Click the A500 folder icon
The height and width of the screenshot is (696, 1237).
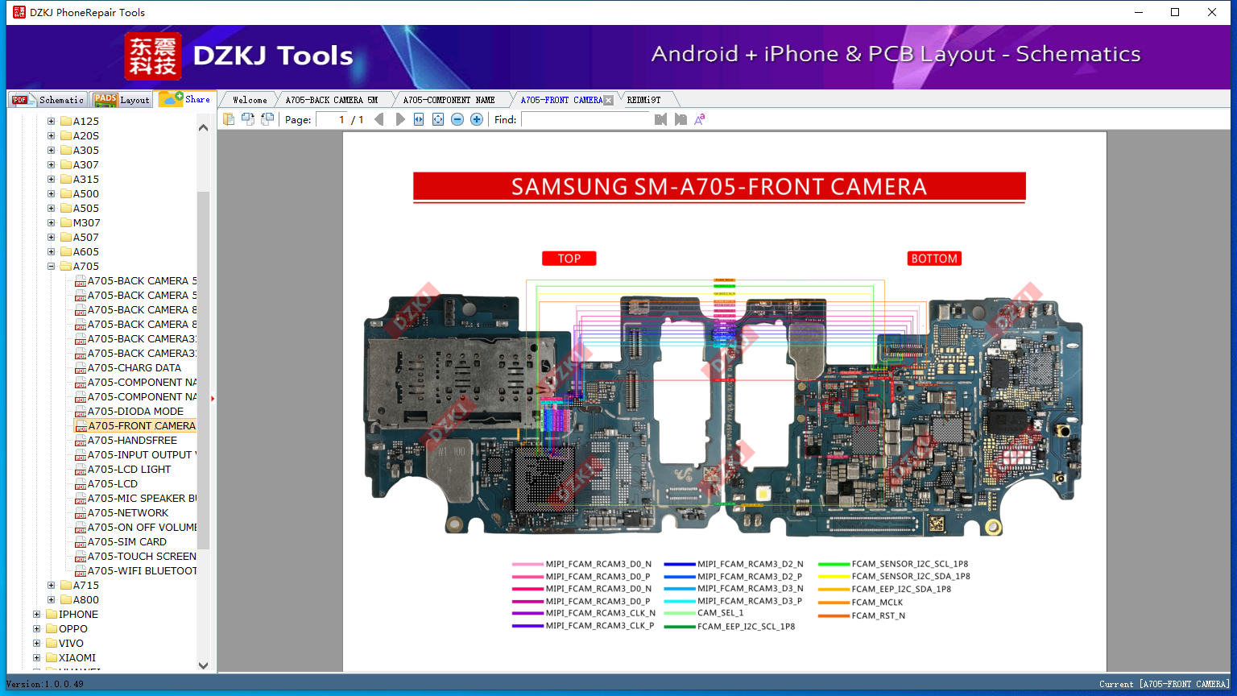click(x=66, y=194)
